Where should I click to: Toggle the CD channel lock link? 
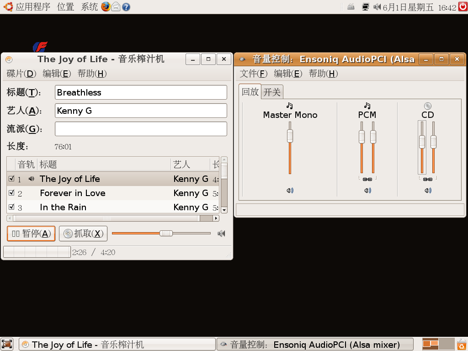pyautogui.click(x=428, y=179)
